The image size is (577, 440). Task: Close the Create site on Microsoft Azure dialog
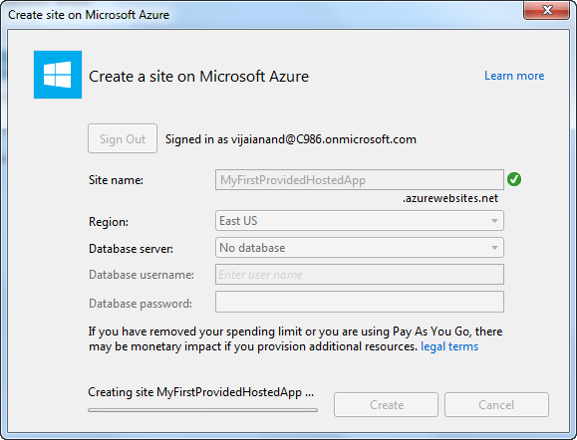[x=547, y=10]
